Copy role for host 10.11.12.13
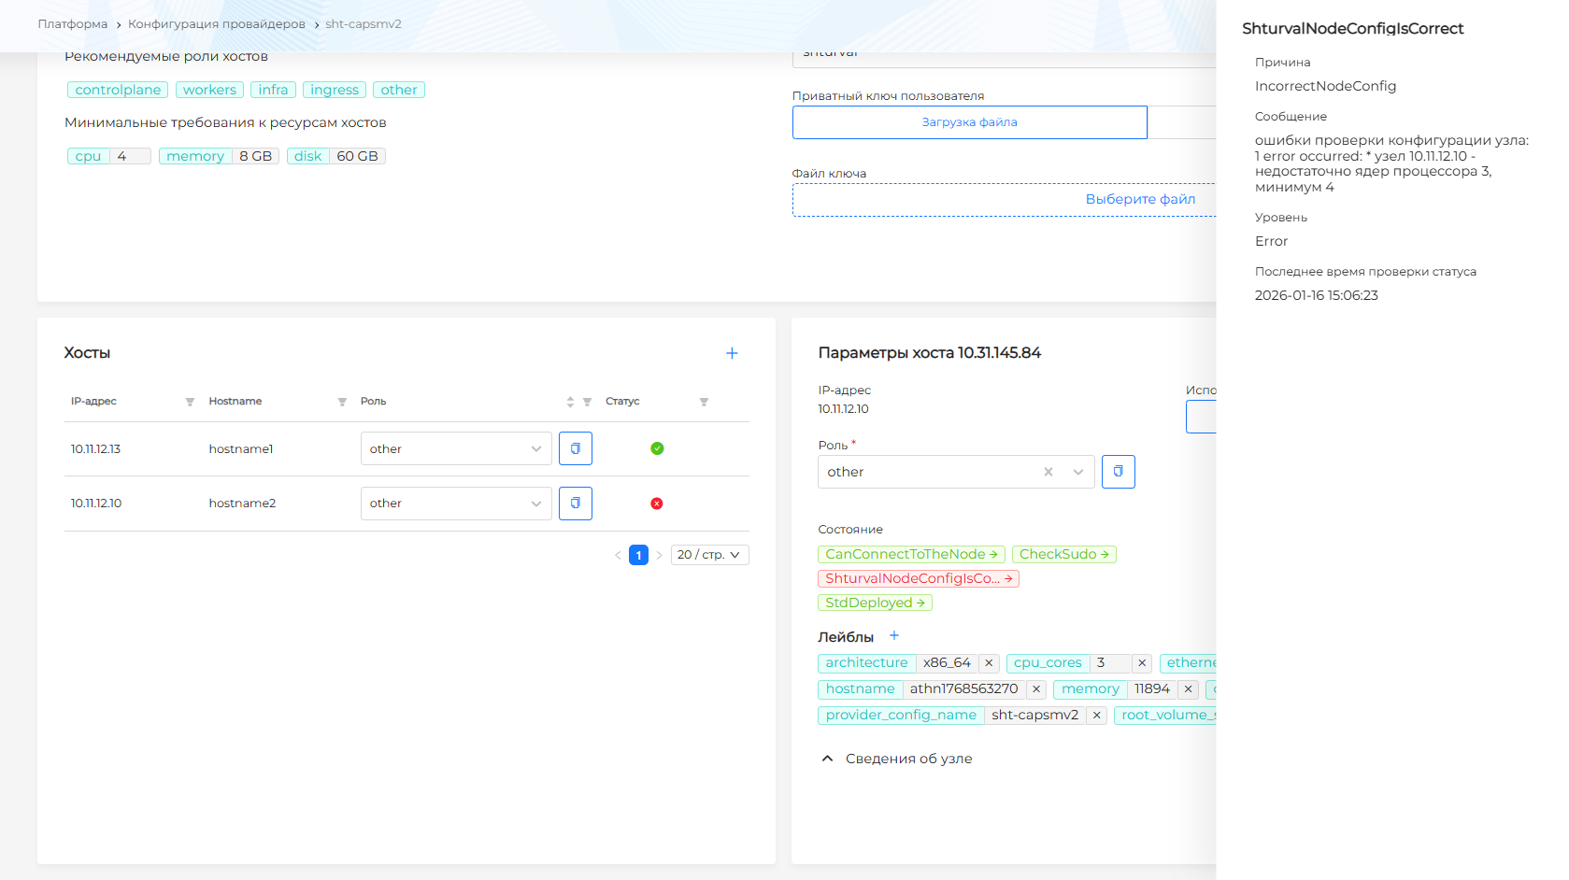1569x880 pixels. pyautogui.click(x=575, y=448)
